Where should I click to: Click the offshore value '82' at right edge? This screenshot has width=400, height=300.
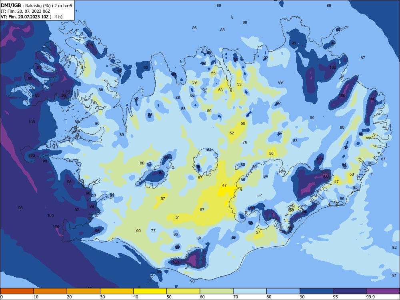click(394, 247)
